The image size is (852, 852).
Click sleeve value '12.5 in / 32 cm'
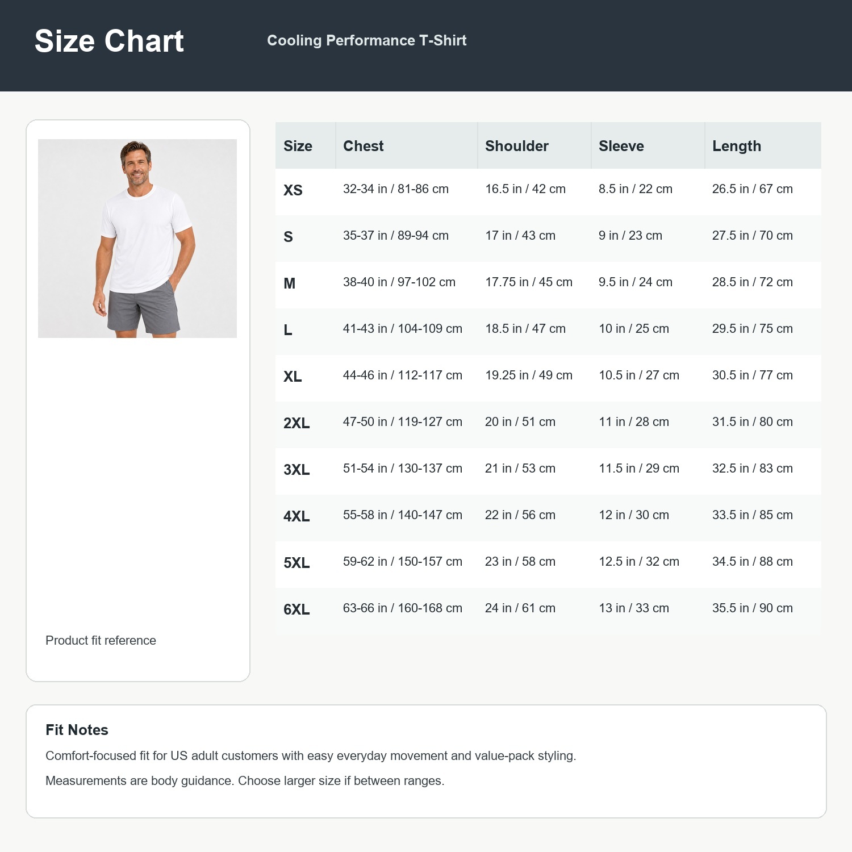(x=639, y=562)
